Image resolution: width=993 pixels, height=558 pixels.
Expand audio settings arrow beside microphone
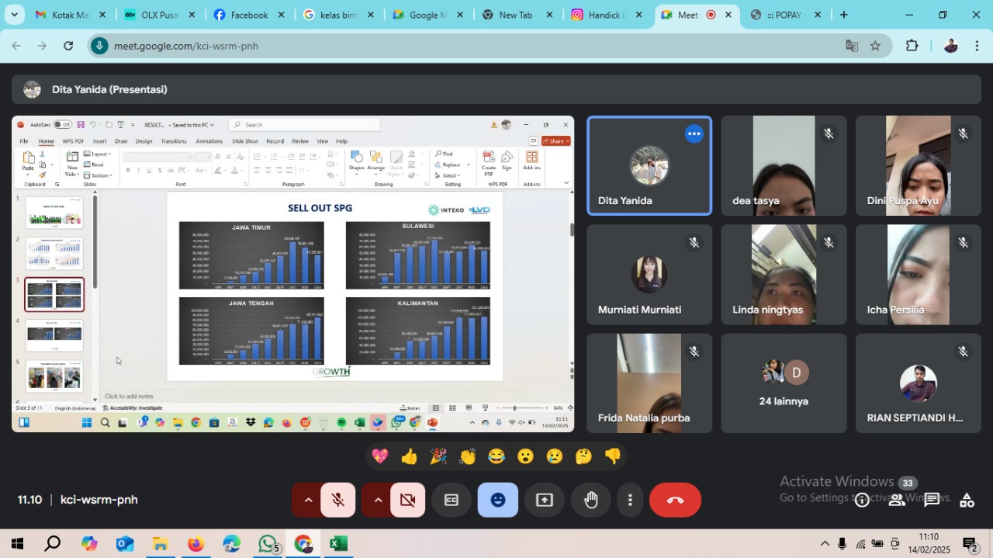[x=308, y=500]
